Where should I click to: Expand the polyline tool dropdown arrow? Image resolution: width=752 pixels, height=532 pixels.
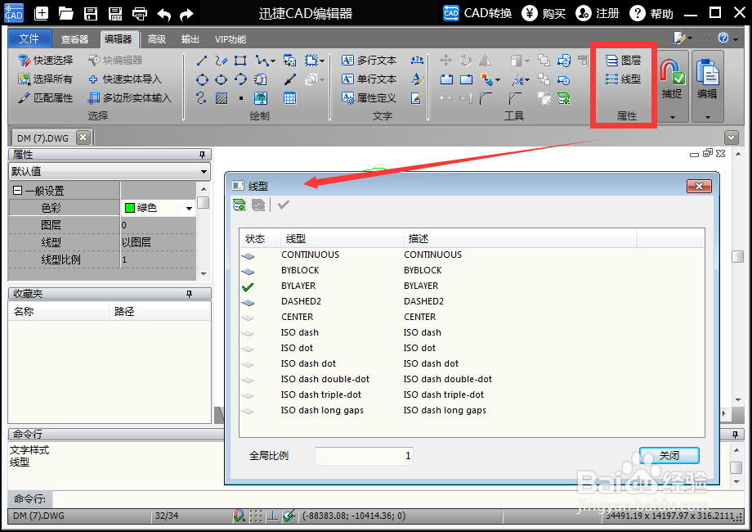click(273, 61)
